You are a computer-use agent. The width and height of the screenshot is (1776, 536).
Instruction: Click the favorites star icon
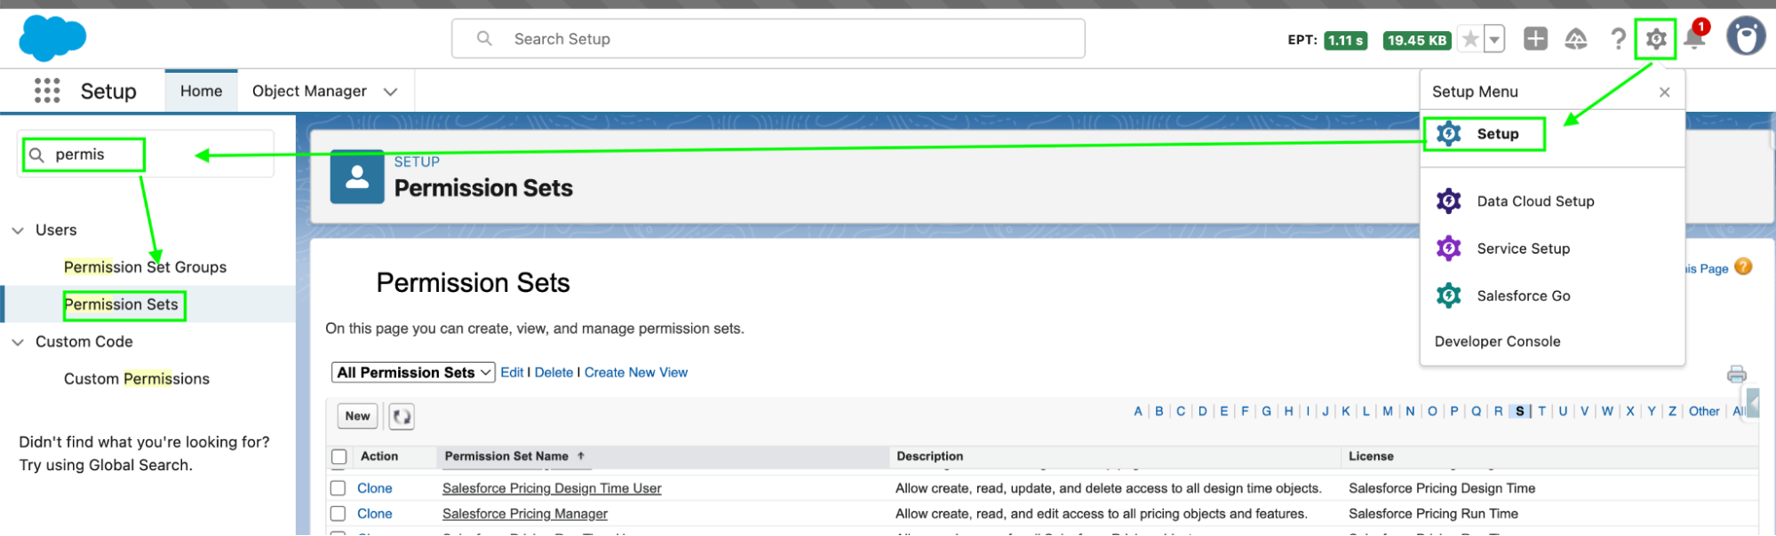(x=1471, y=39)
